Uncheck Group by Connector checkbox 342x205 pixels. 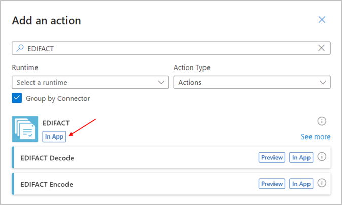click(x=17, y=98)
